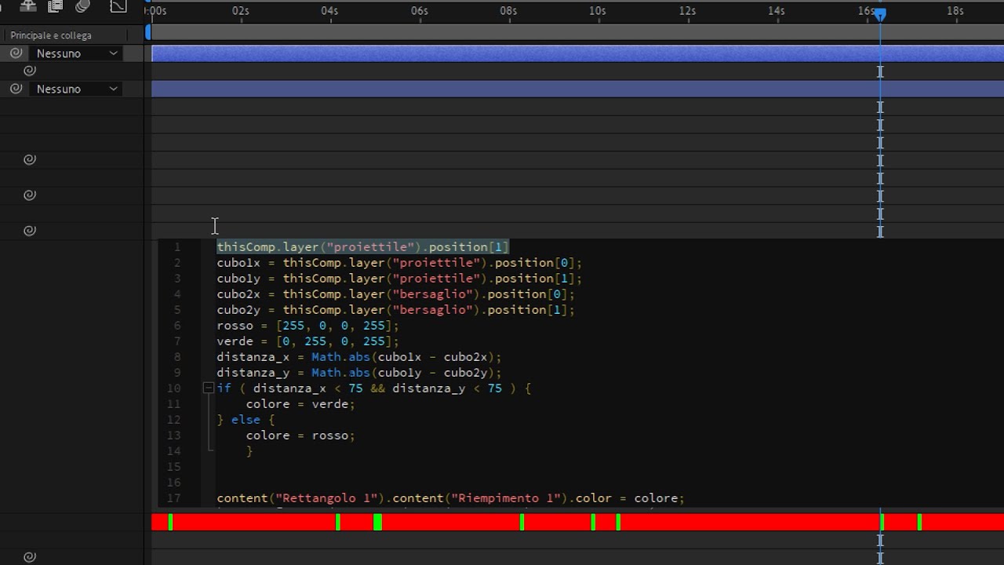Click the cubo1y assignment on line 3

(x=399, y=278)
